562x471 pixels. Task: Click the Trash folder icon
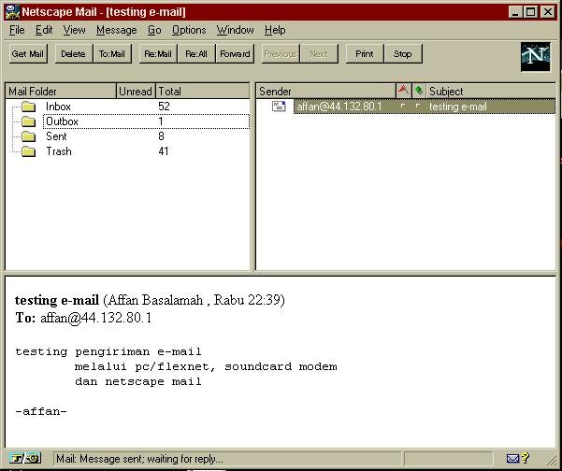tap(28, 151)
